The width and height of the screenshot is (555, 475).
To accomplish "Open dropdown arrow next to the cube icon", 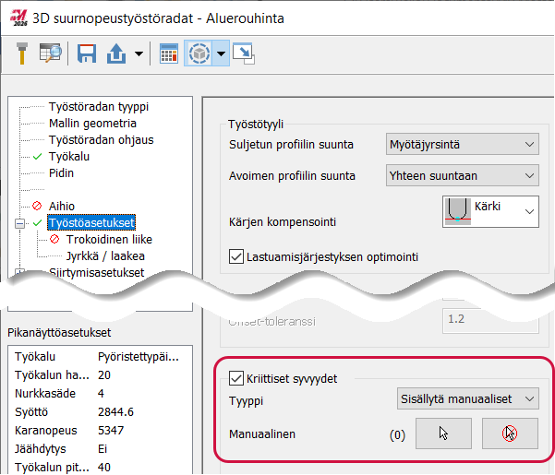I will point(221,53).
